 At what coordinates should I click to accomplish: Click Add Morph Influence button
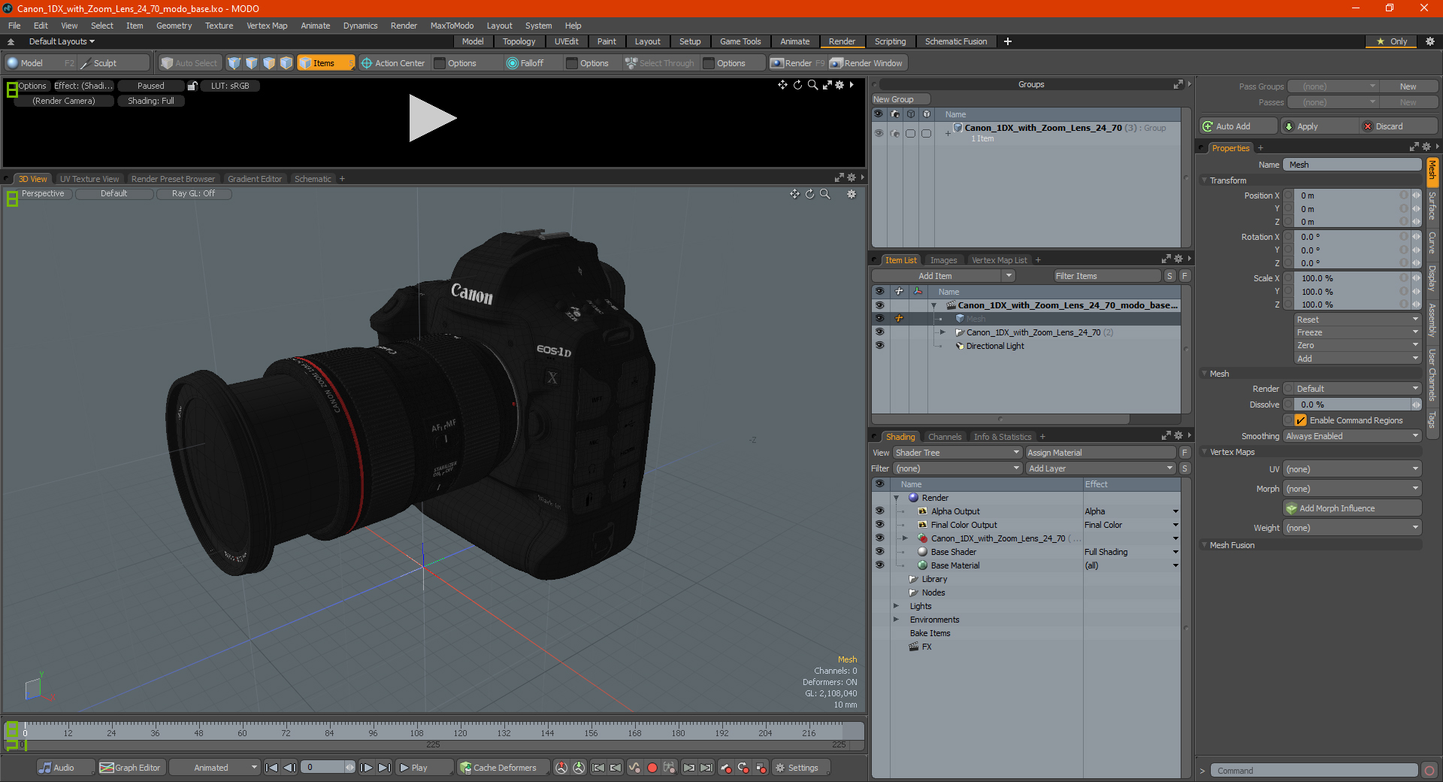[x=1353, y=508]
